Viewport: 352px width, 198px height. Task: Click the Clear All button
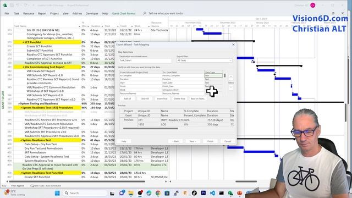(145, 99)
